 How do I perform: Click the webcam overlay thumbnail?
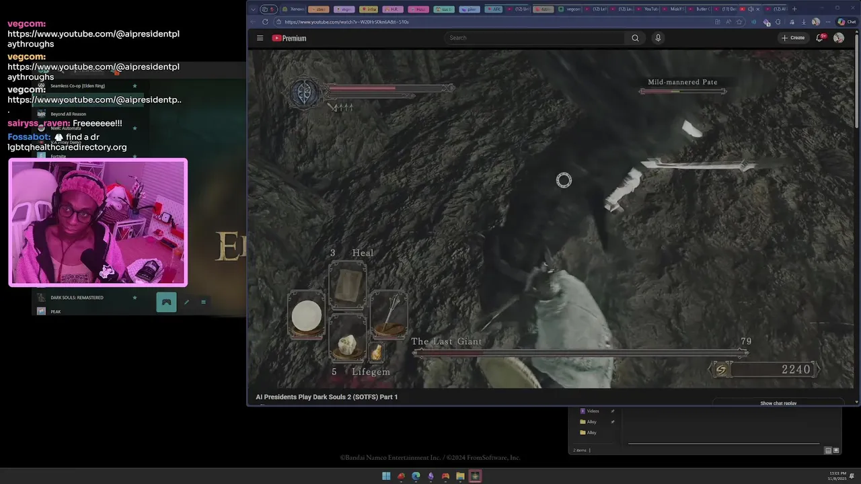tap(98, 223)
